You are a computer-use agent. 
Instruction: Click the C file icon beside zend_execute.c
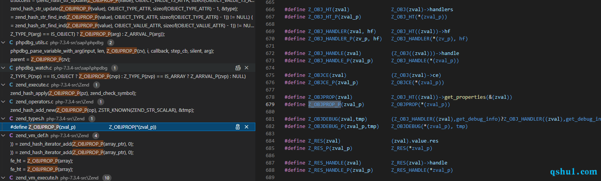point(11,85)
